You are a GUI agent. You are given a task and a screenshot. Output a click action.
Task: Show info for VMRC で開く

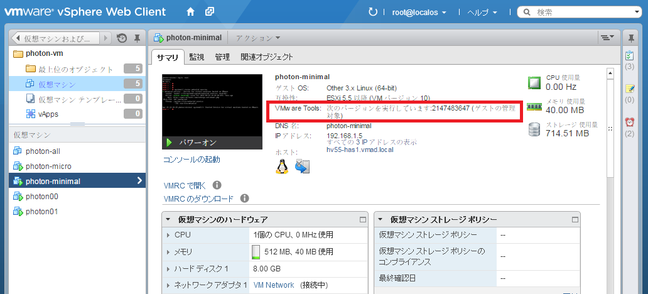217,185
